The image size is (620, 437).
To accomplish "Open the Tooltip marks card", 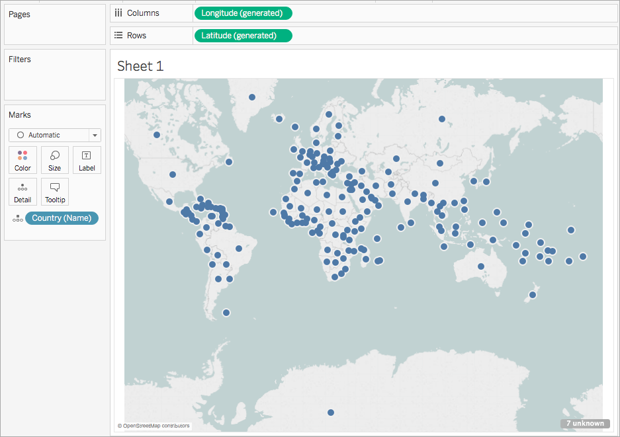I will coord(54,192).
